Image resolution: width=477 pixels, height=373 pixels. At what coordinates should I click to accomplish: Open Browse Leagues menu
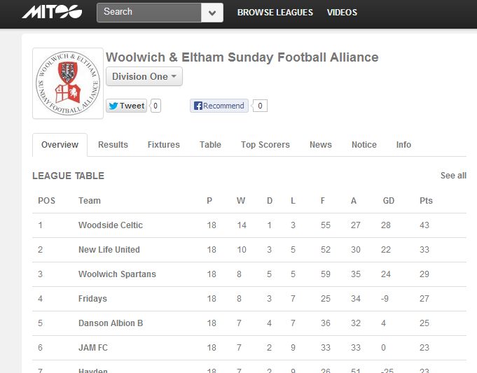275,13
